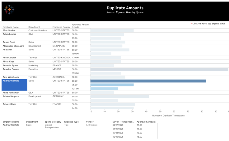The width and height of the screenshot is (229, 141).
Task: Click Andrew Garfield's 121.00 amount bar
Action: (104, 89)
